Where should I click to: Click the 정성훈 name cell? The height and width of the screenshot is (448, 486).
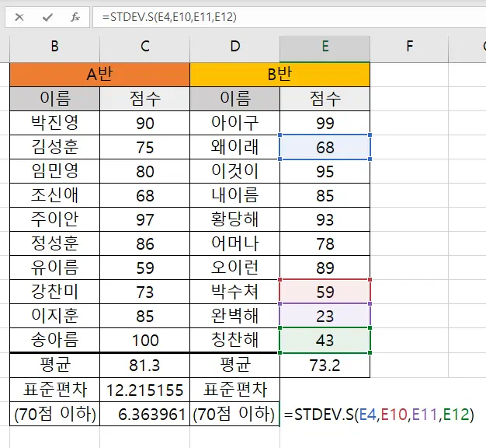click(x=55, y=243)
